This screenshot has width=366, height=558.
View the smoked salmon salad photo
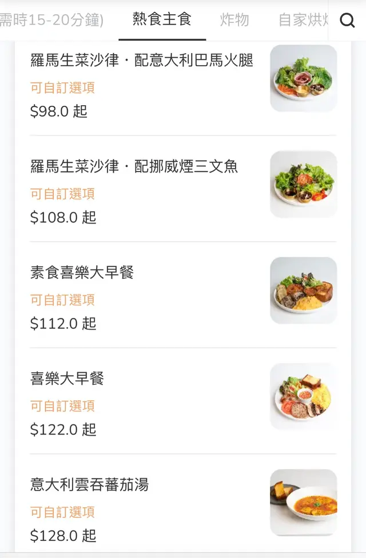click(x=303, y=184)
